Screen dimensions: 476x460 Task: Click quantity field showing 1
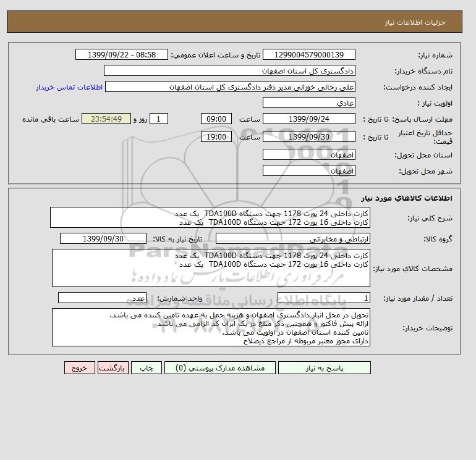[323, 298]
